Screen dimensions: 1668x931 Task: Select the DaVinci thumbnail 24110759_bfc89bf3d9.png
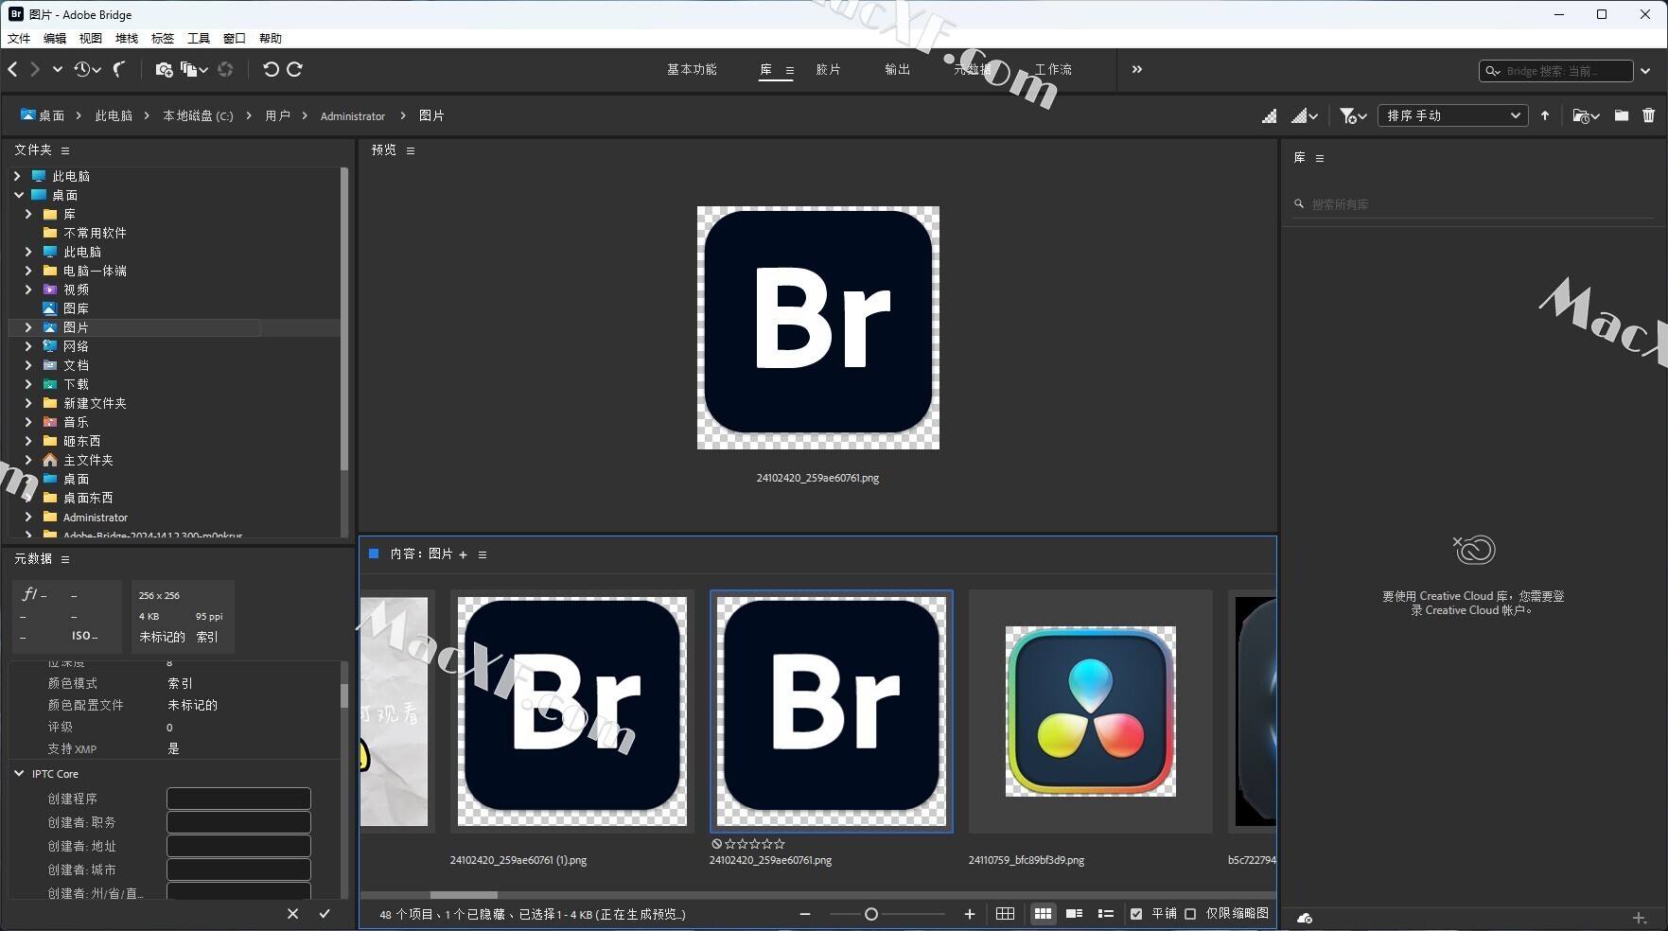point(1090,711)
